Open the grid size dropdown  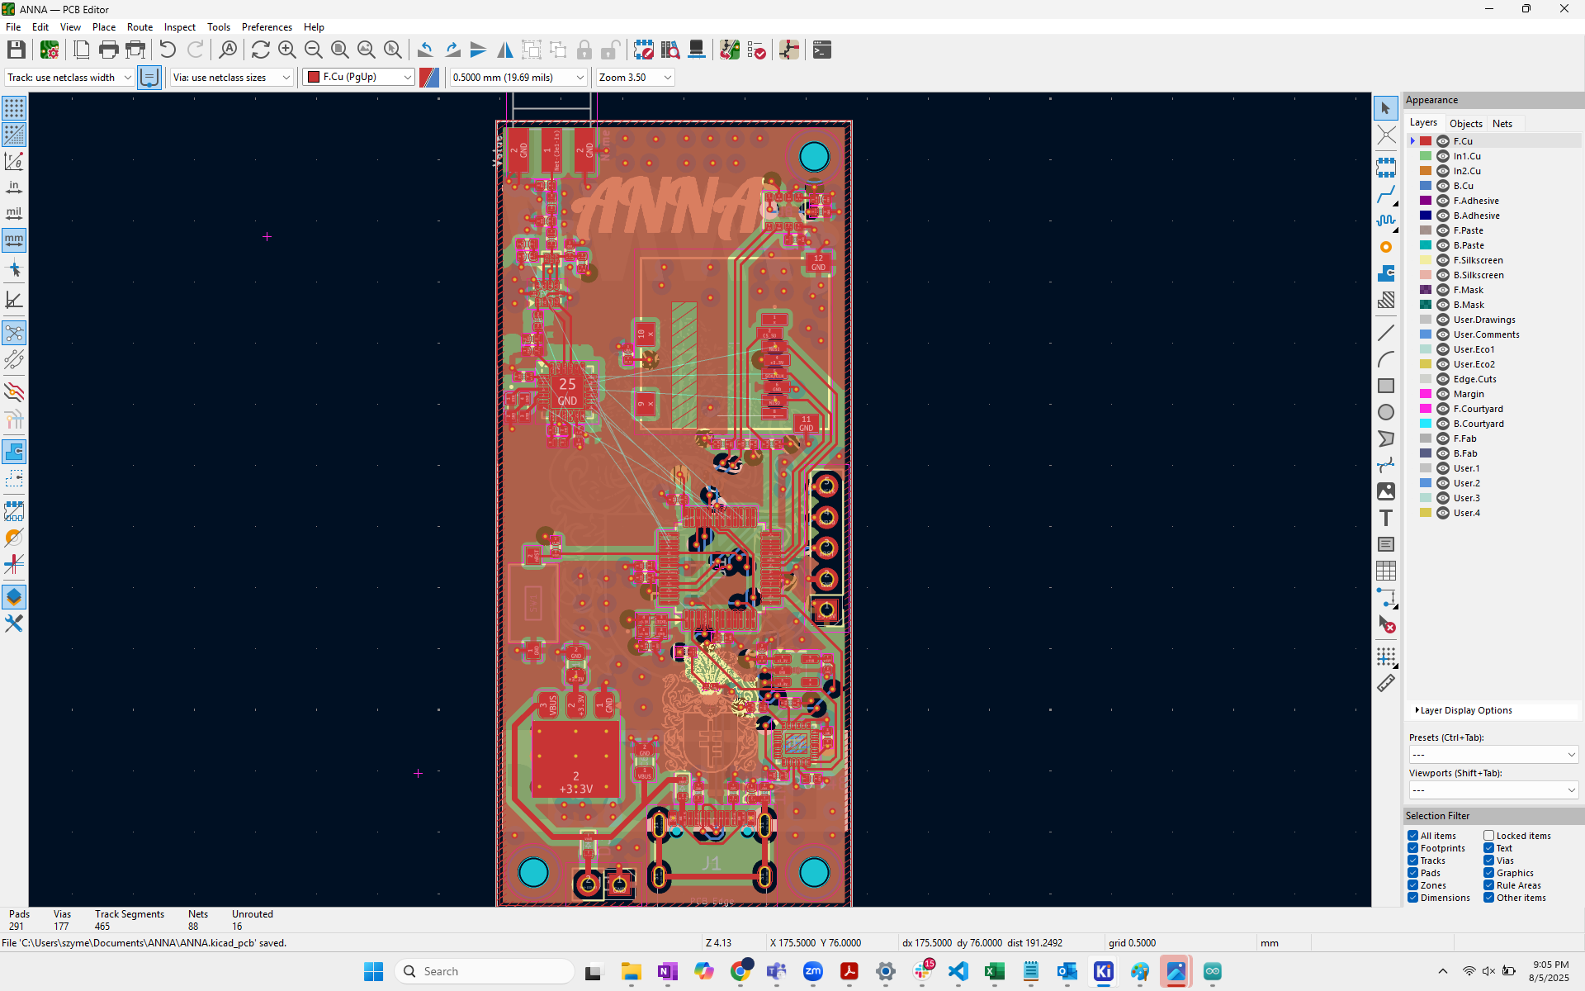point(518,78)
